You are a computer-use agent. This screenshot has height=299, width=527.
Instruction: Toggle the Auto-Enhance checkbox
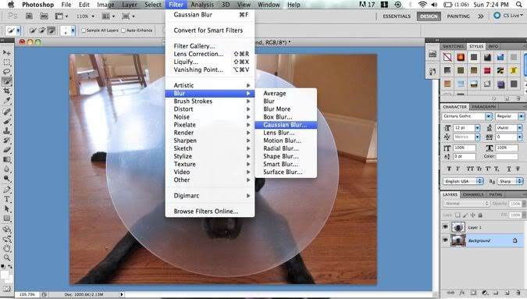(x=123, y=30)
